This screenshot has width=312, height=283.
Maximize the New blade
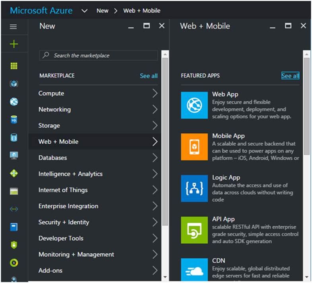pos(146,26)
